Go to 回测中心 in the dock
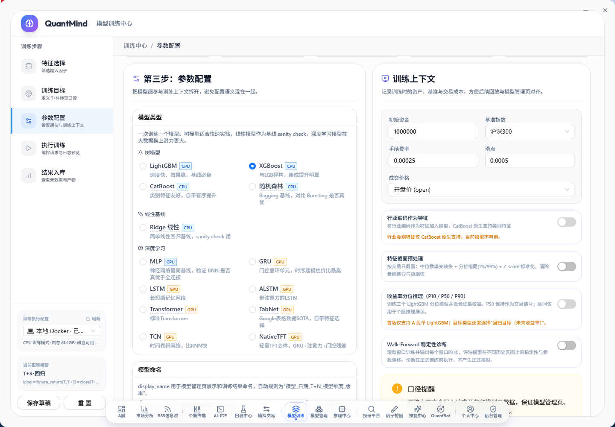 click(x=243, y=412)
